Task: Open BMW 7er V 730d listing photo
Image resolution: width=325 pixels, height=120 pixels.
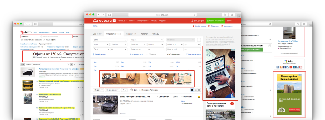Action: (x=105, y=105)
